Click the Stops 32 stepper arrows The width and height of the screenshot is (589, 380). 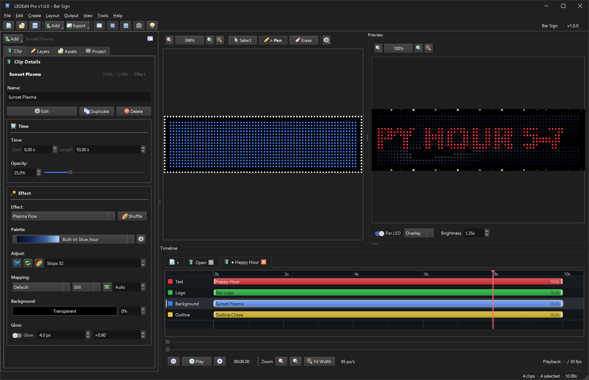[x=143, y=263]
